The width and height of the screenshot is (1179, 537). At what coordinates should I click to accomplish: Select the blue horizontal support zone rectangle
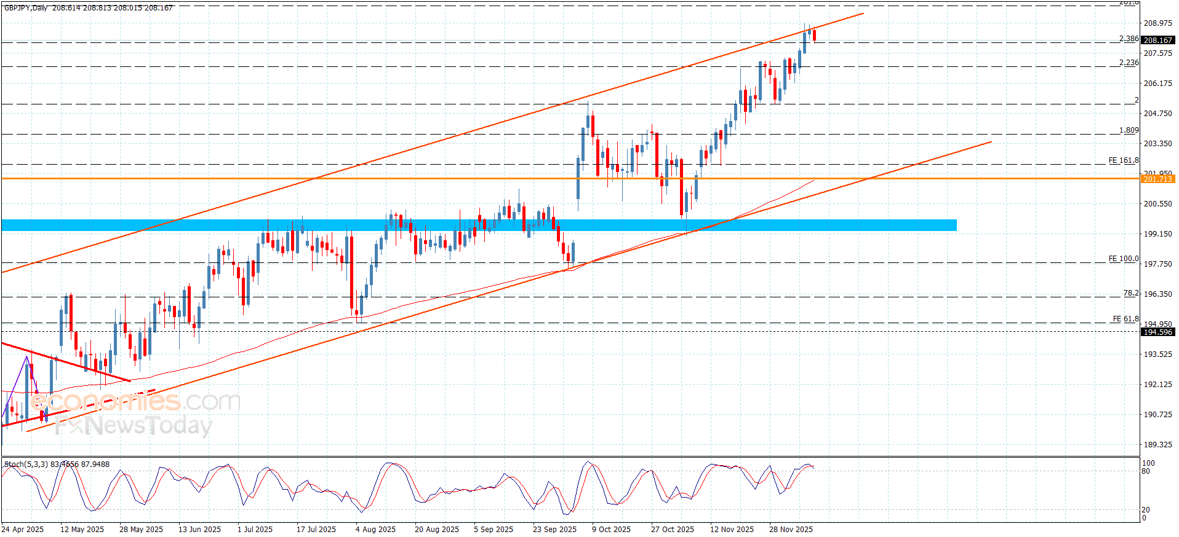pyautogui.click(x=479, y=225)
